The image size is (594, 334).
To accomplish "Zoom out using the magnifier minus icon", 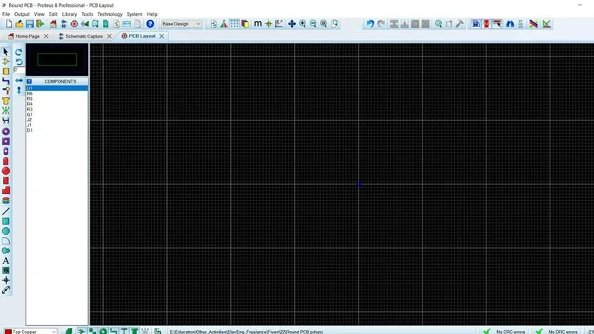I will 313,24.
